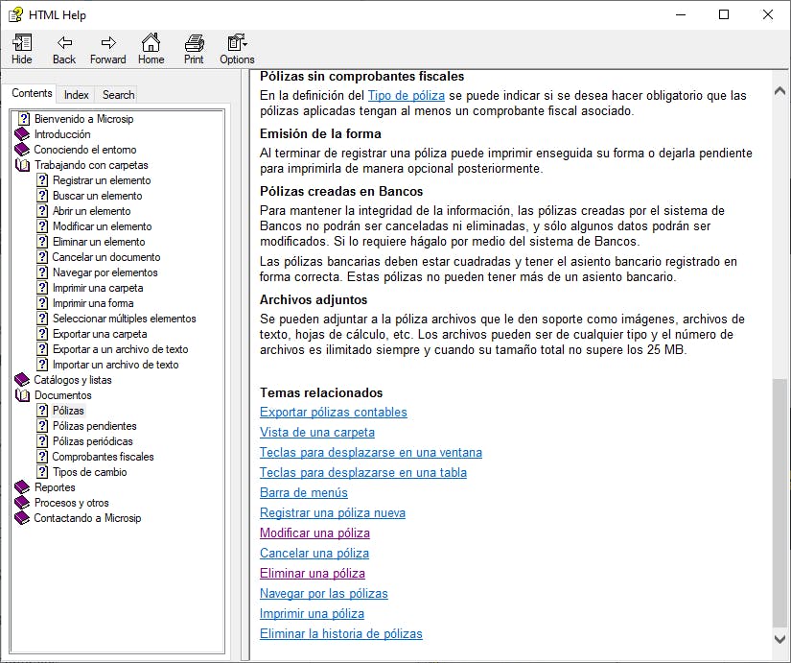
Task: Click the open book icon for Trabajando con carpetas
Action: point(22,165)
